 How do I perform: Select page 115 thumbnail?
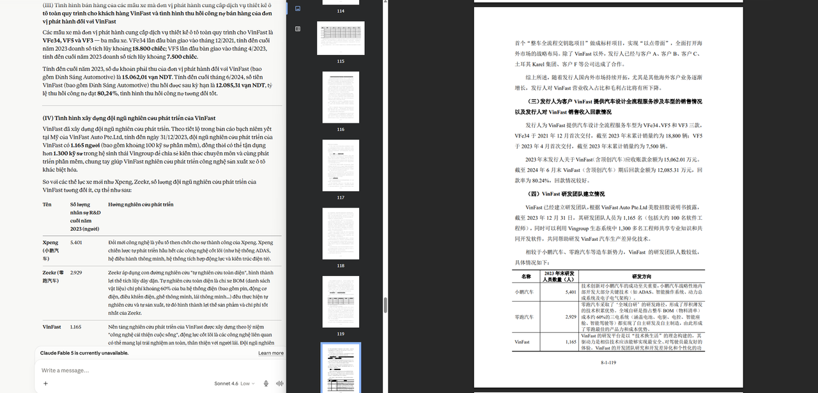tap(341, 38)
